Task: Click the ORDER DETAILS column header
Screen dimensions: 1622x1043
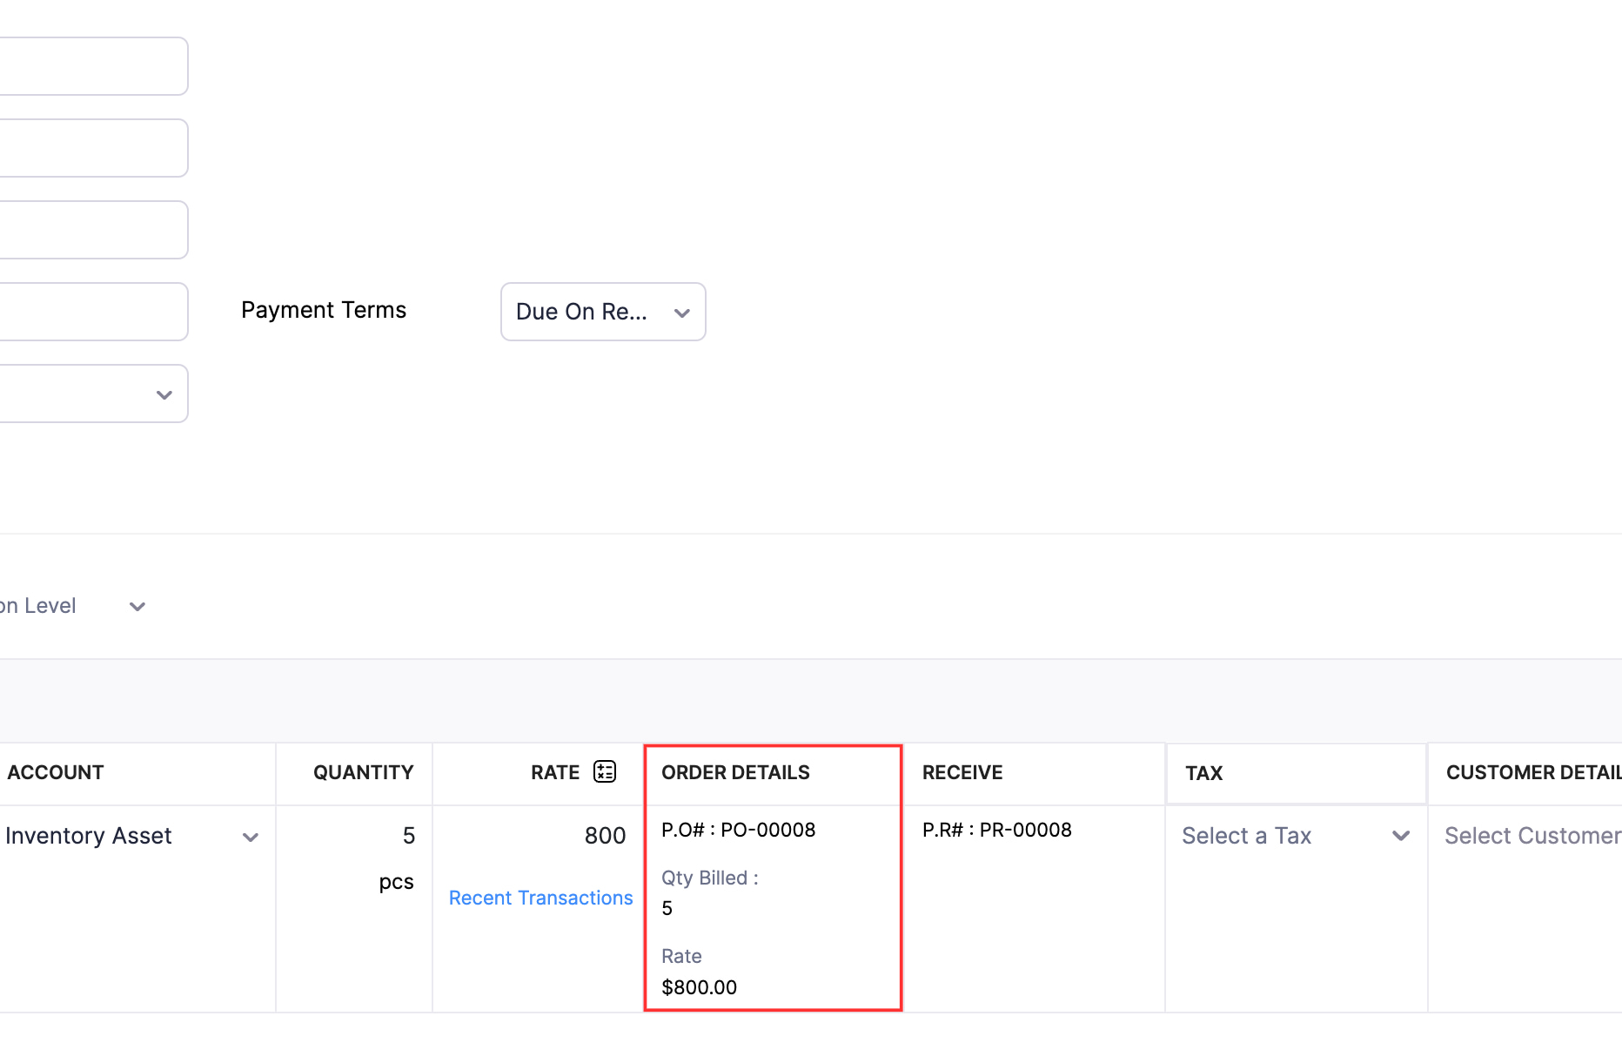Action: tap(735, 772)
